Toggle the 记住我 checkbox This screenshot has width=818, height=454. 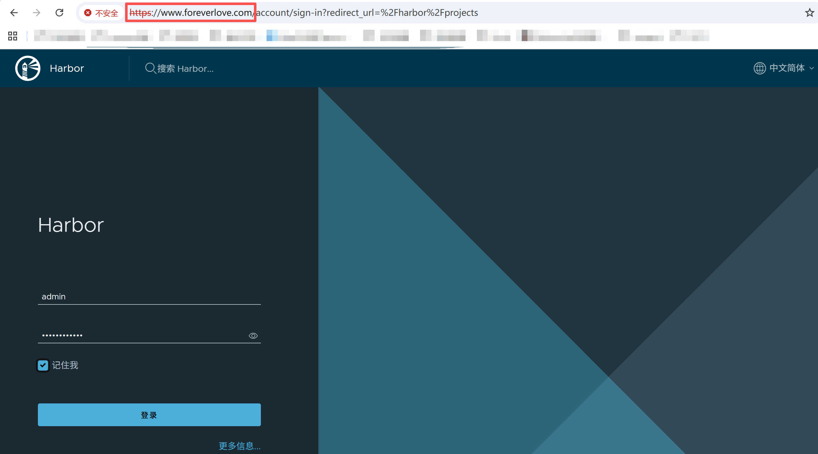[x=43, y=365]
